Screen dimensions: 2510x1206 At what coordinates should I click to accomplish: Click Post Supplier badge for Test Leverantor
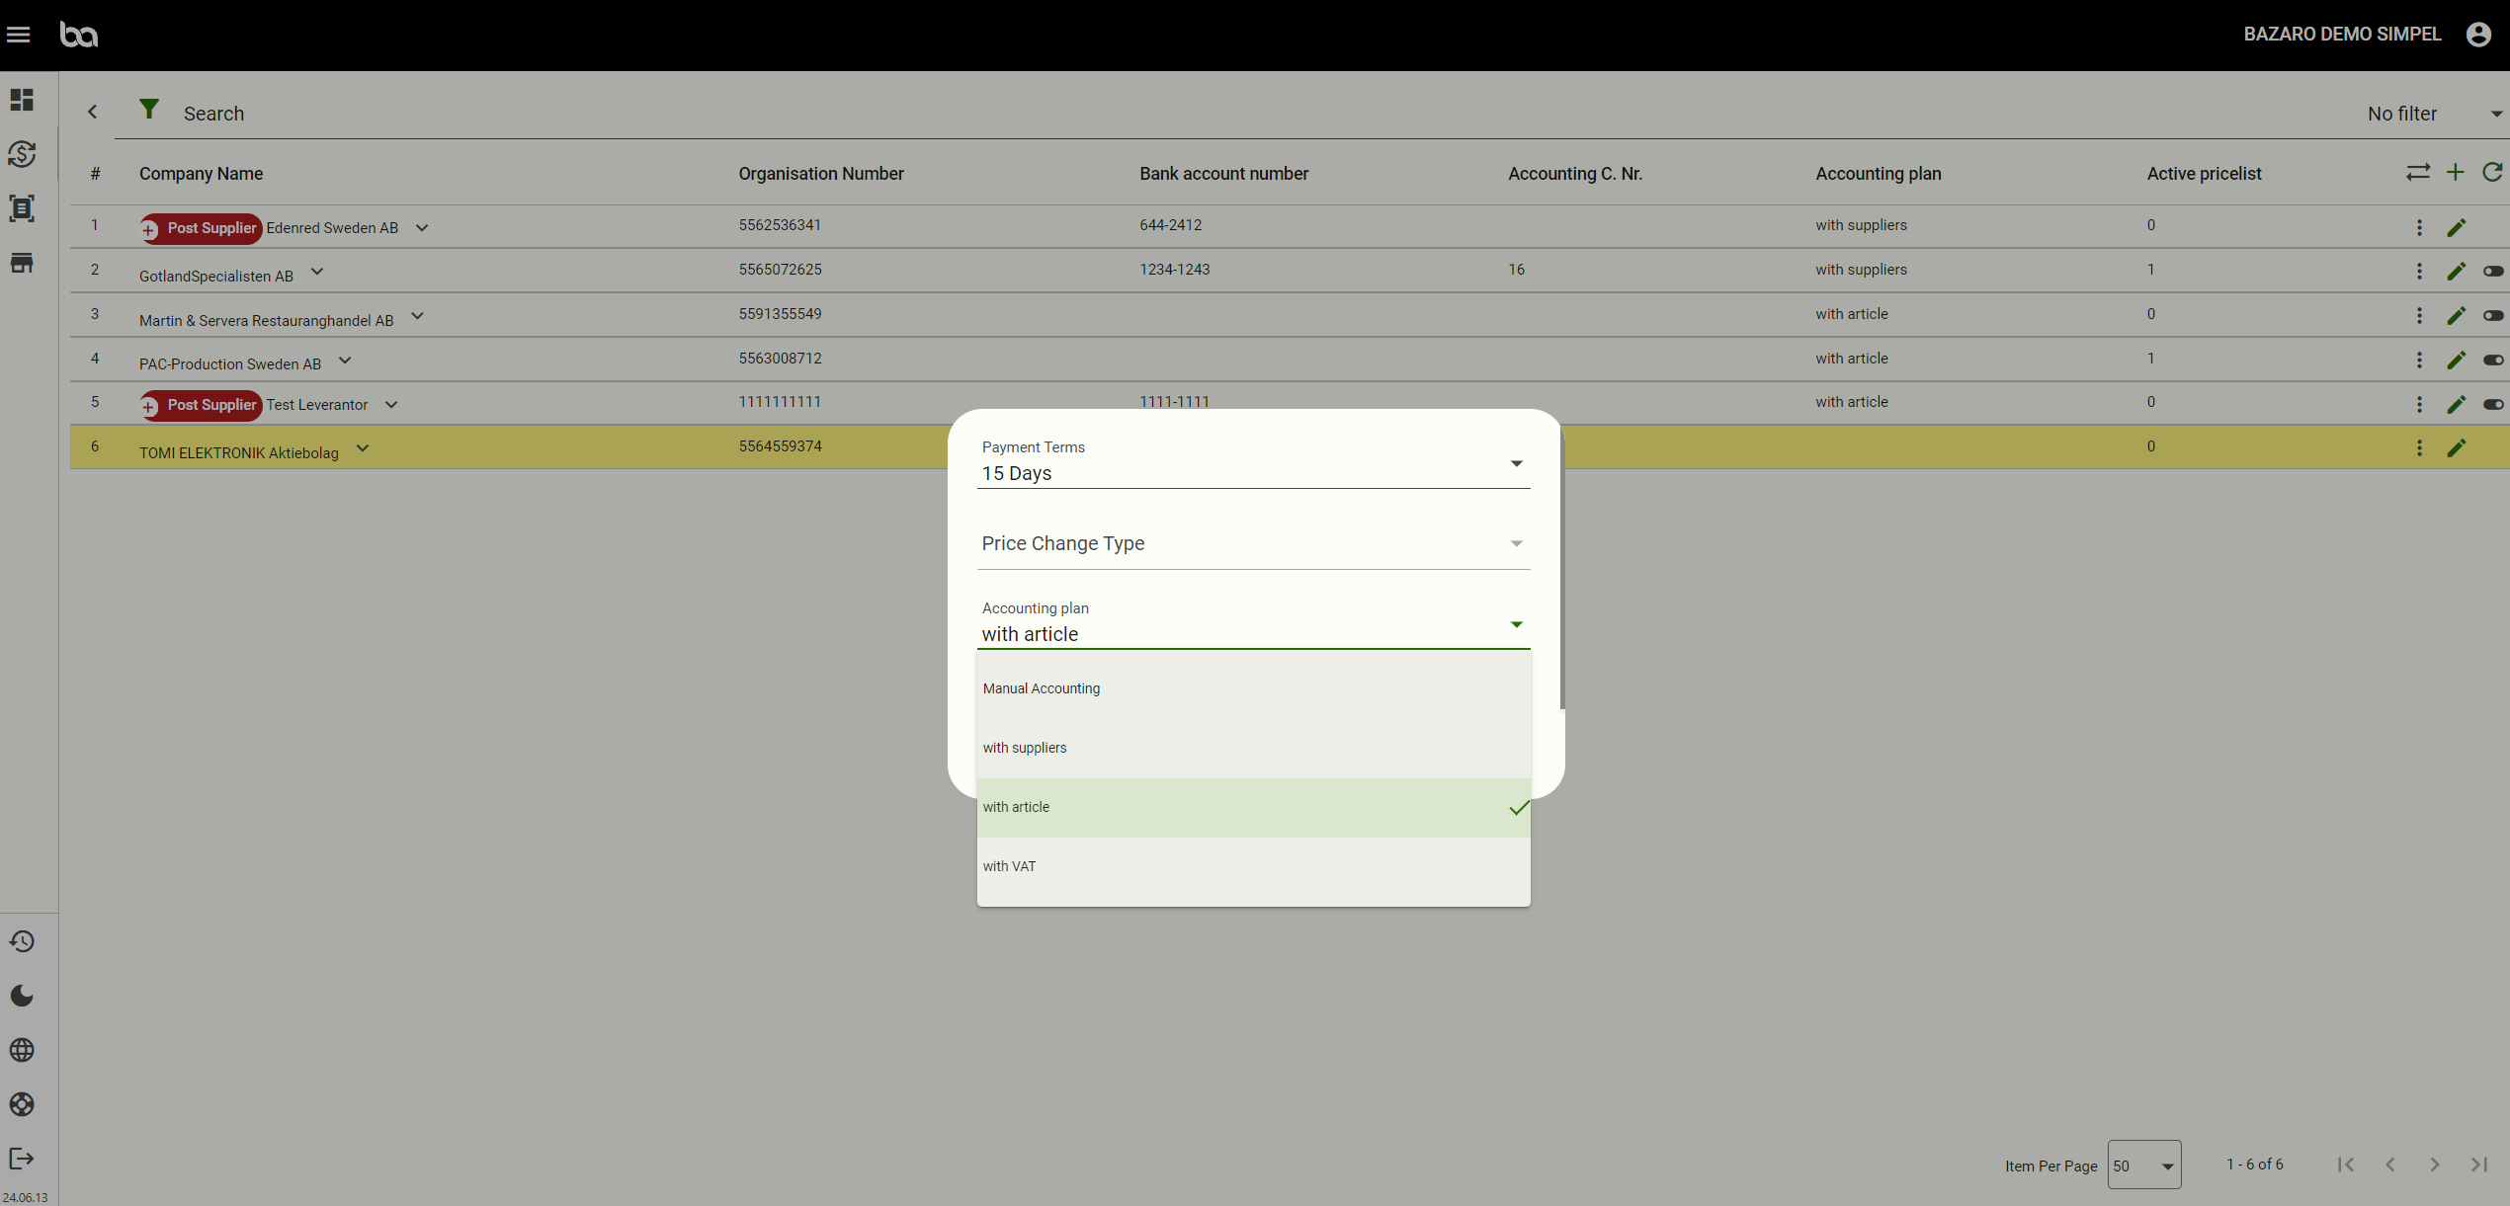[x=202, y=405]
